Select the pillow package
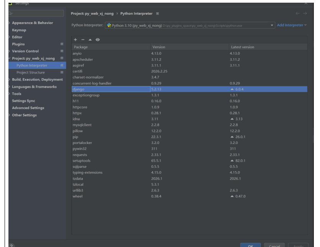The height and width of the screenshot is (247, 320). point(189,131)
